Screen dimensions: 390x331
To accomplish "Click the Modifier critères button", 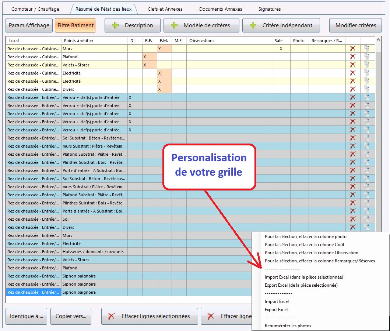I will click(x=355, y=25).
